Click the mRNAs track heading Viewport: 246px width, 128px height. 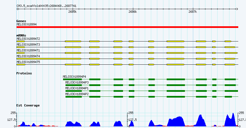pos(21,35)
